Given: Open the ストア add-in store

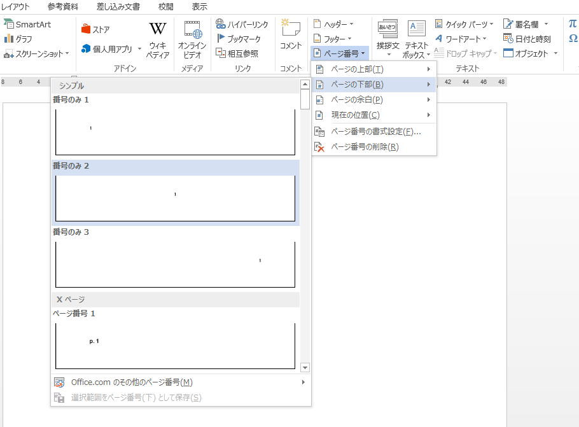Looking at the screenshot, I should [x=95, y=29].
